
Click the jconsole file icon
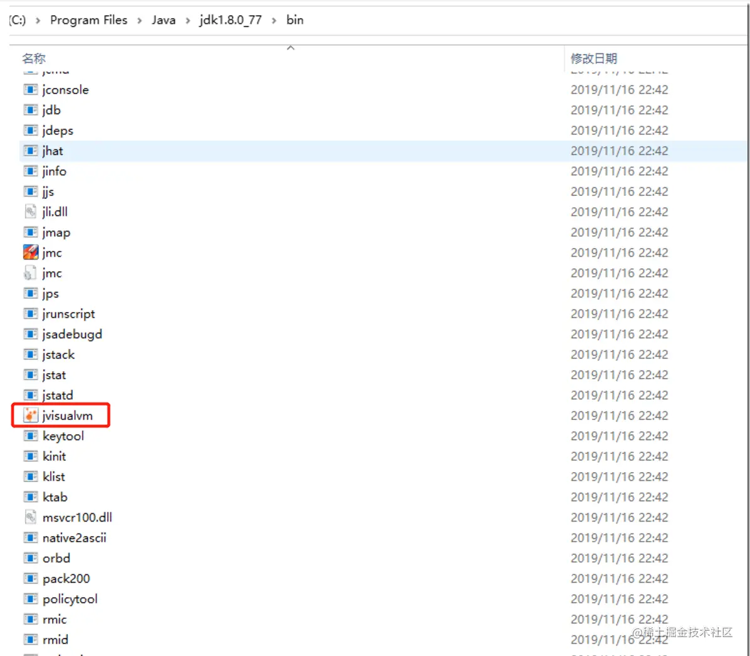click(30, 90)
